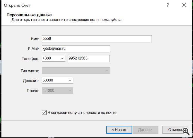Expand the +380 country code dropdown

point(54,58)
